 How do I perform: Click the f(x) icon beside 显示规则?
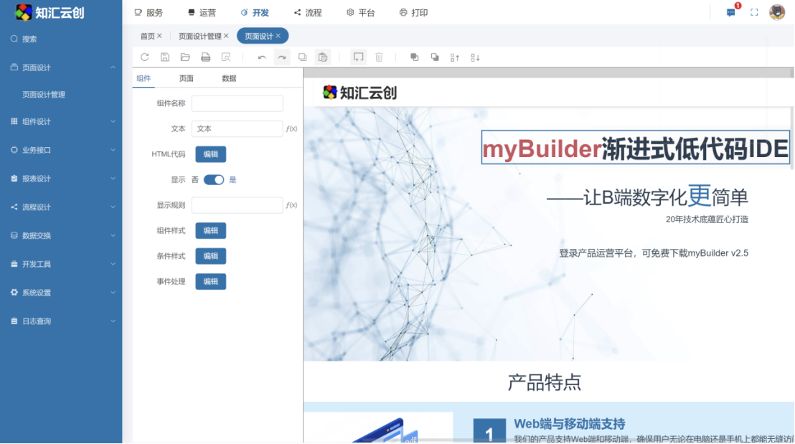(x=291, y=205)
